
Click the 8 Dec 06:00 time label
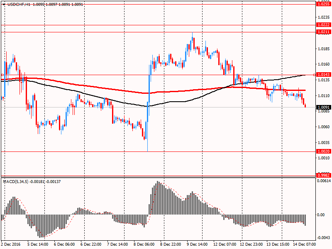click(143, 244)
